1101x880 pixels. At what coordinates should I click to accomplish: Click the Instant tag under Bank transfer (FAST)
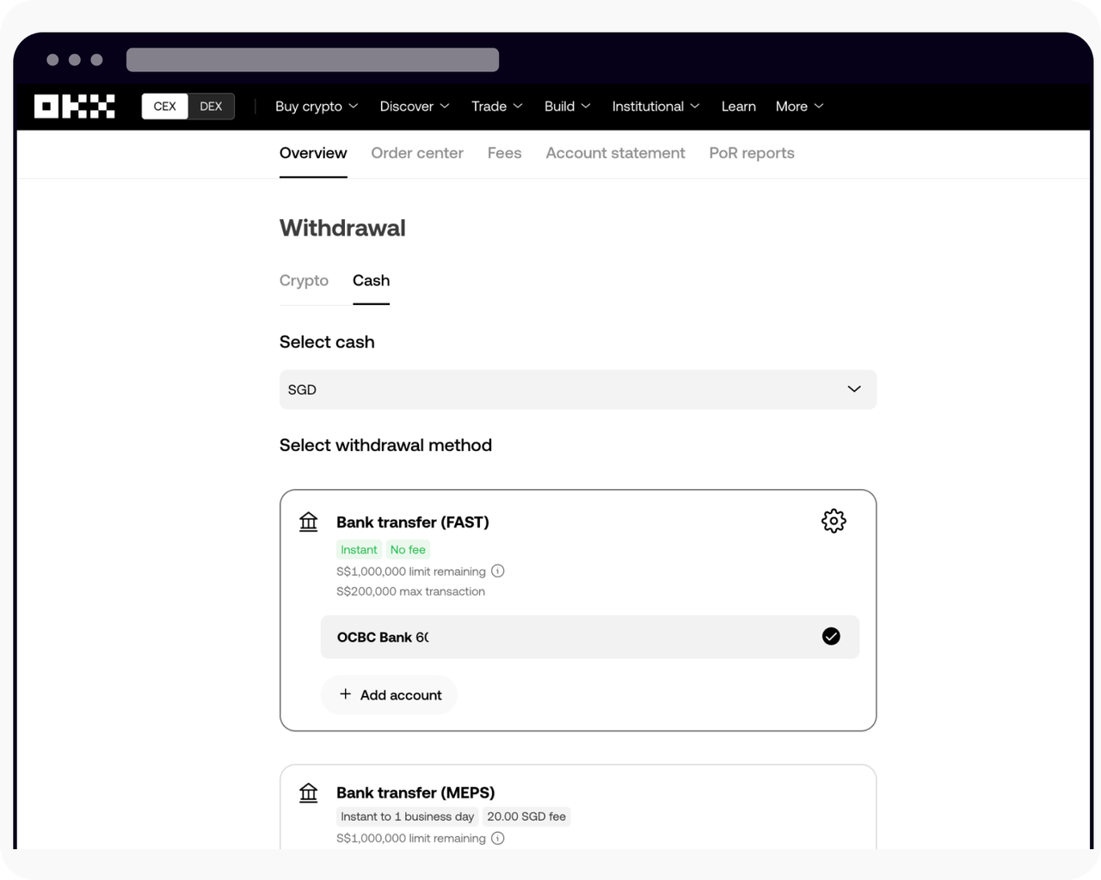(x=359, y=549)
